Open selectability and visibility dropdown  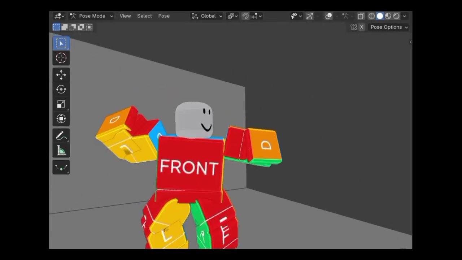point(296,16)
